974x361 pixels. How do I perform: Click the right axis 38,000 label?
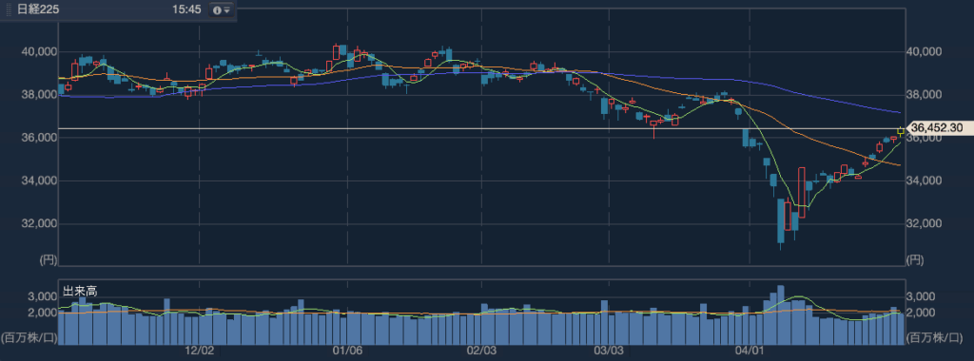point(925,95)
